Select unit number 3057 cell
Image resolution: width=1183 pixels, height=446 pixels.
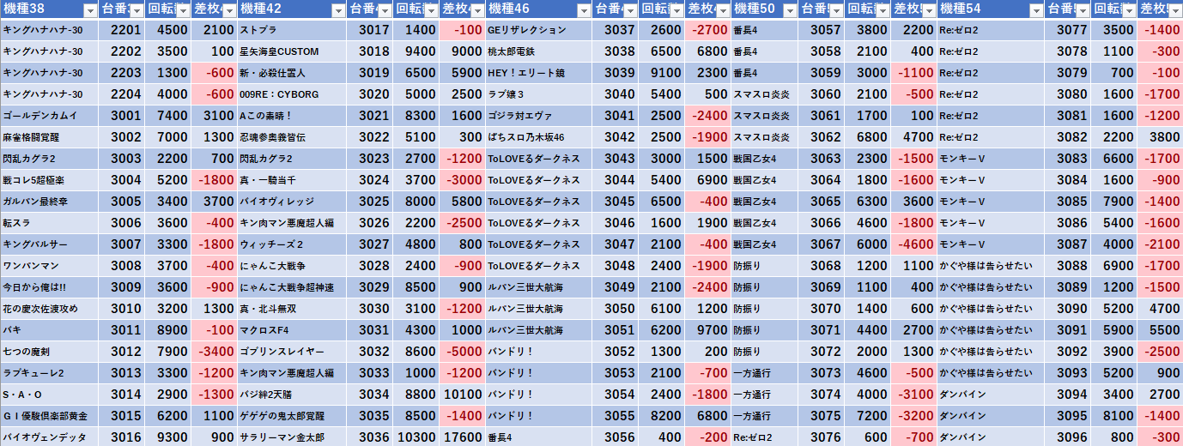822,29
